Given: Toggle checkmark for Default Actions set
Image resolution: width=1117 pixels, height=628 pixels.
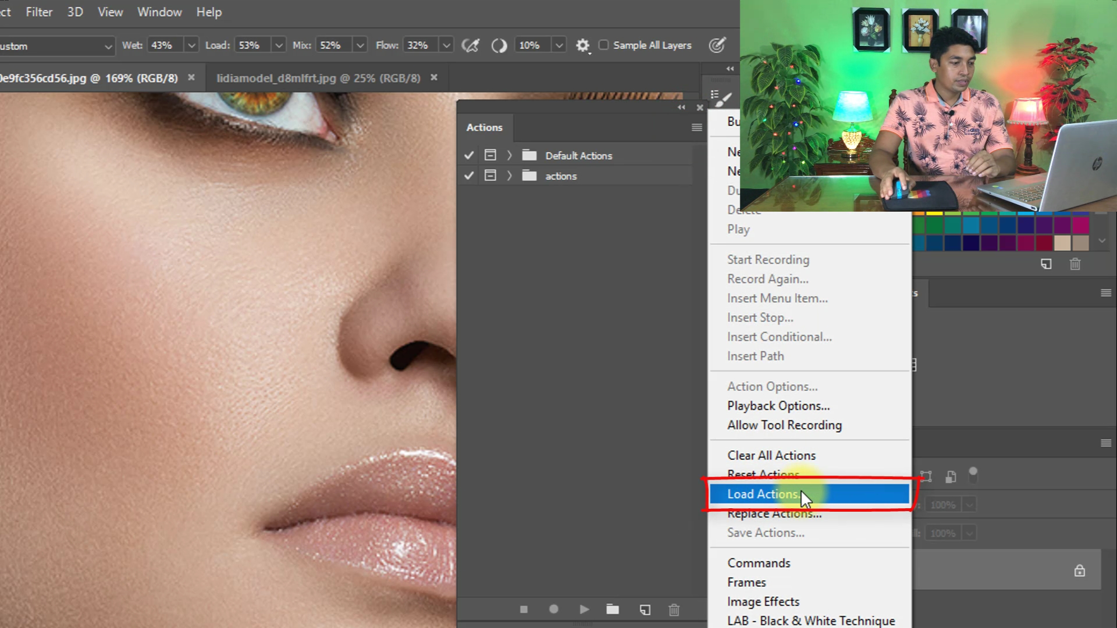Looking at the screenshot, I should (x=469, y=155).
